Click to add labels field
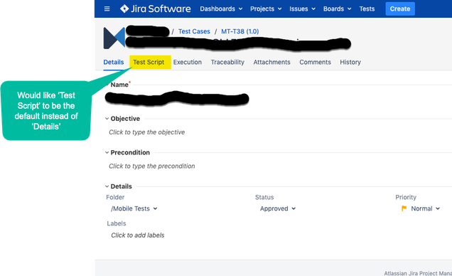452x276 pixels. point(138,235)
